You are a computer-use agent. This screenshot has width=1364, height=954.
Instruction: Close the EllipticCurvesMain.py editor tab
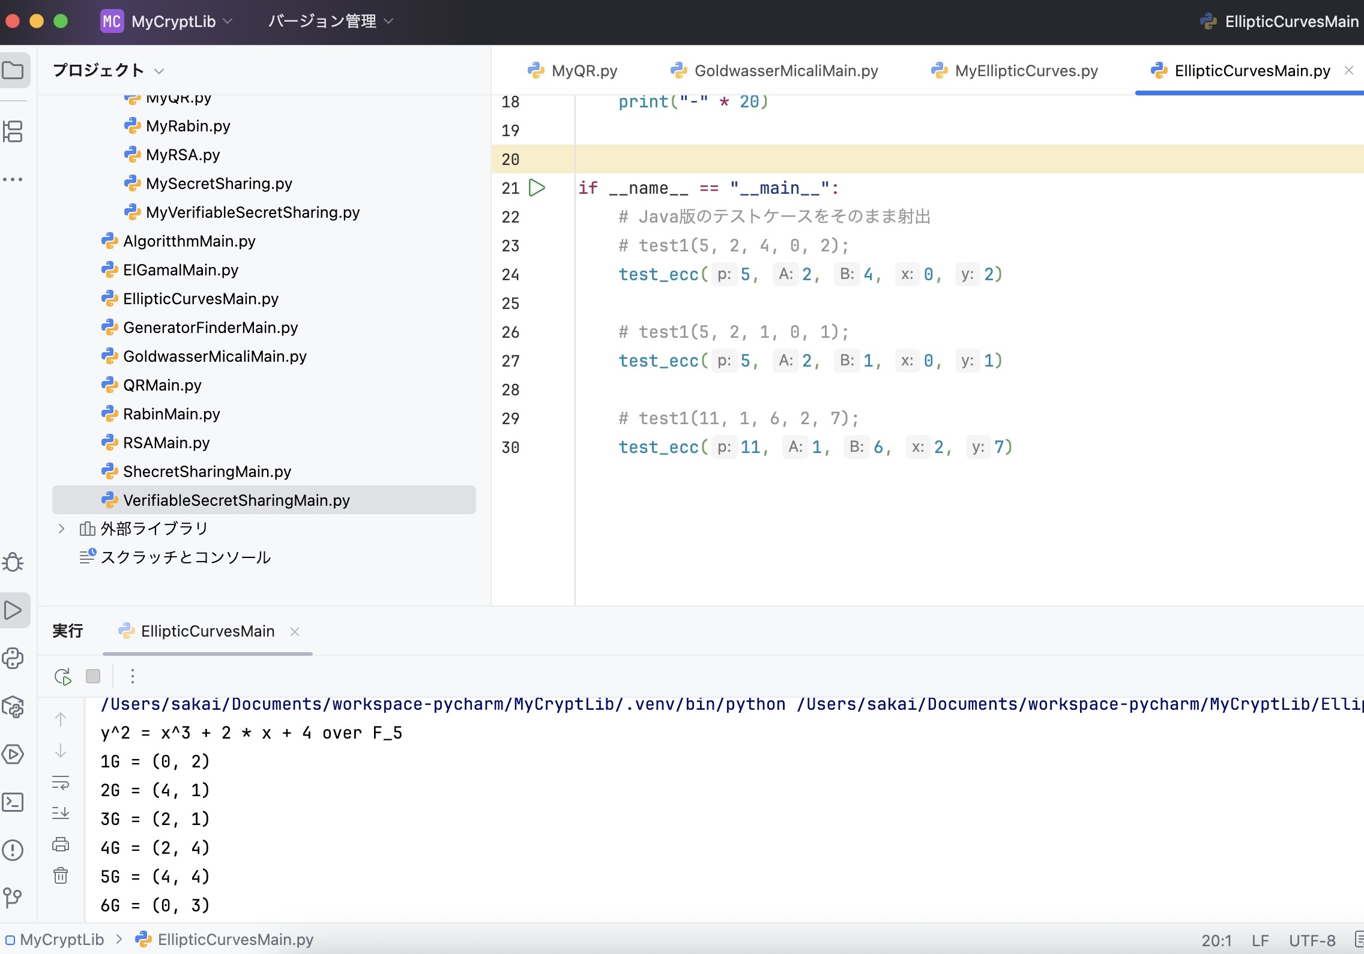coord(1349,71)
